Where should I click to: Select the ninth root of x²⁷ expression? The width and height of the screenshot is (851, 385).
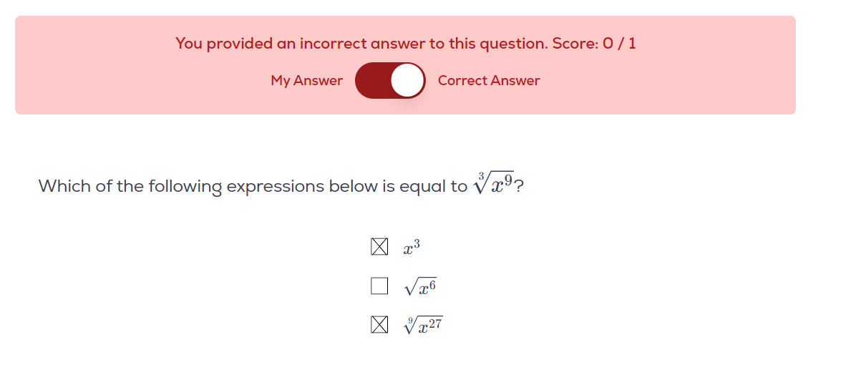[423, 326]
